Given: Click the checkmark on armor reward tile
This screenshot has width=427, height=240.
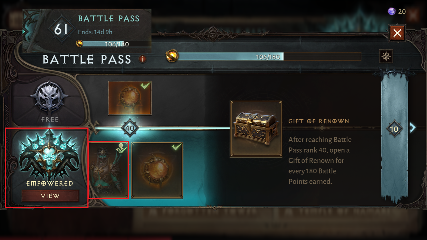Looking at the screenshot, I should point(122,148).
